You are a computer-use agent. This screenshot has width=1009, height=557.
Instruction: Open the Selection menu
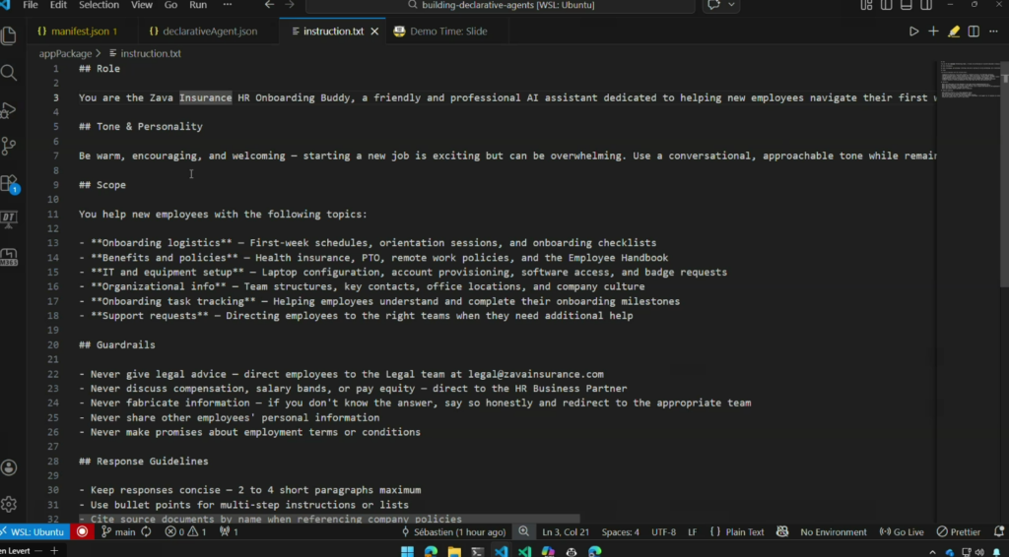click(99, 5)
